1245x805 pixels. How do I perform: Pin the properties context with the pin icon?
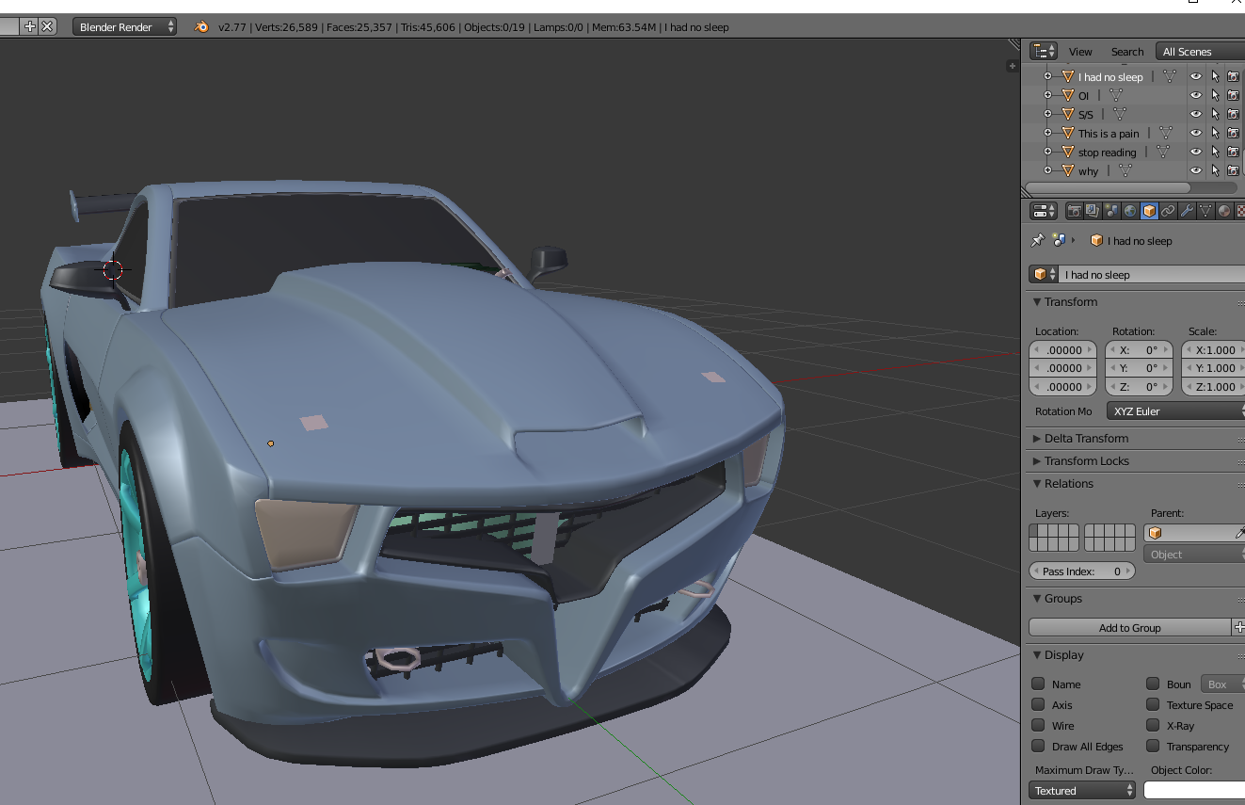[x=1038, y=240]
